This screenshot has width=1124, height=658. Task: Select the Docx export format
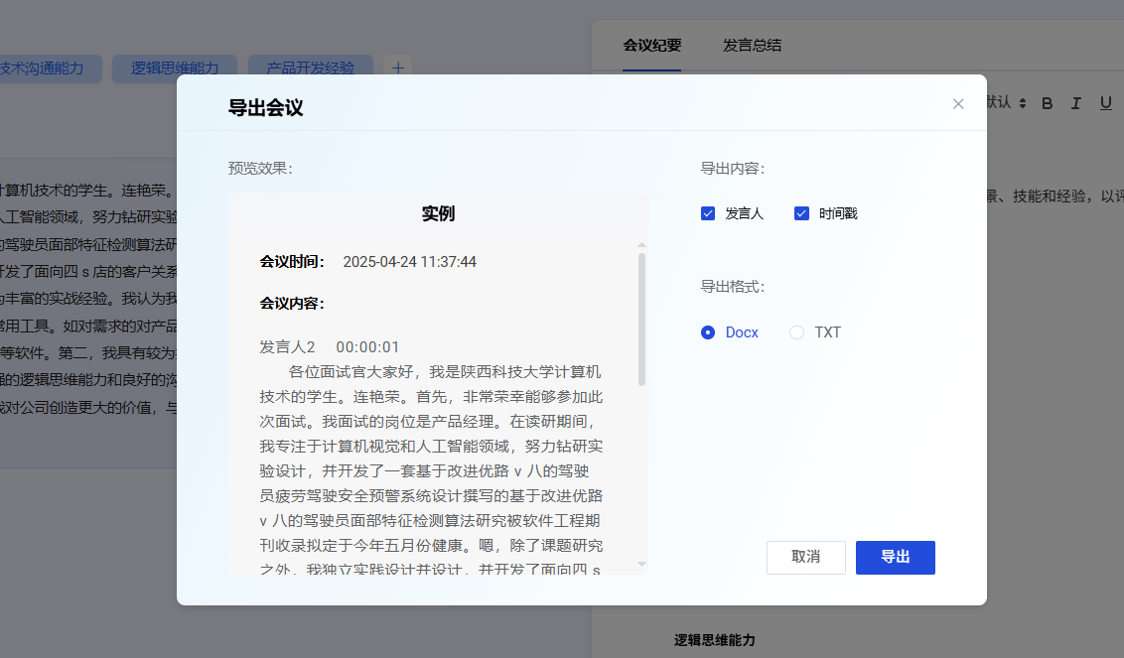click(x=708, y=332)
